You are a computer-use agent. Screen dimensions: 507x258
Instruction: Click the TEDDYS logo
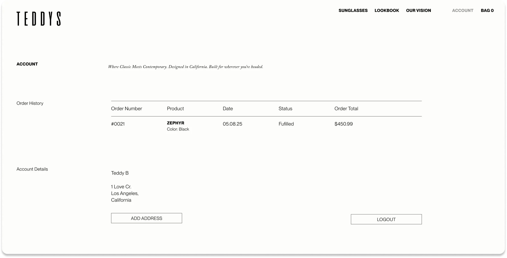click(38, 19)
